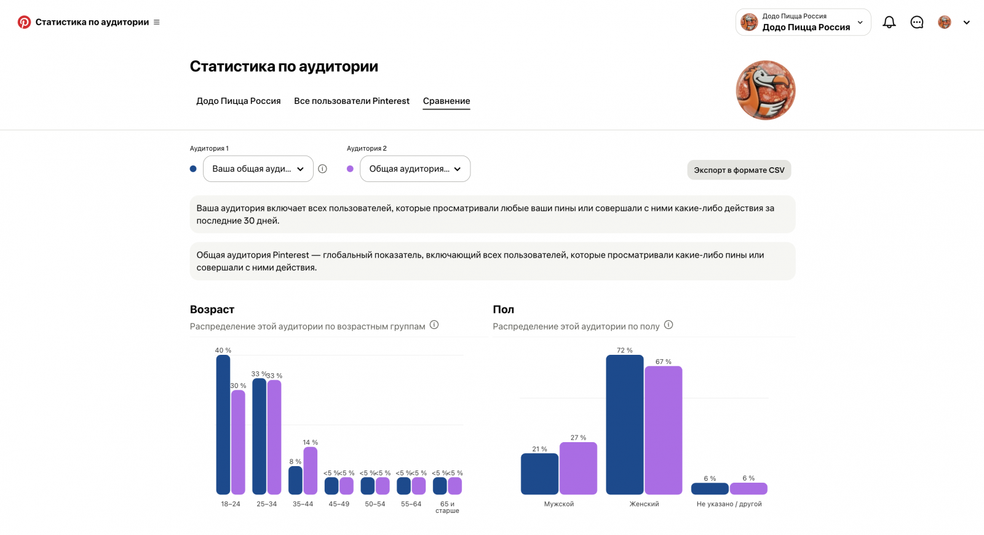Open the hamburger menu beside page title
The width and height of the screenshot is (984, 535).
click(x=157, y=22)
